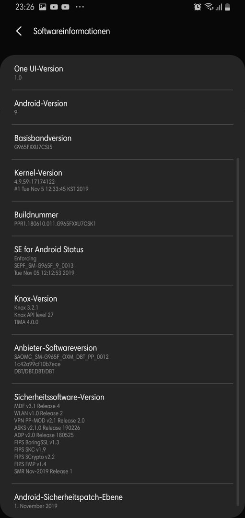The height and width of the screenshot is (518, 245).
Task: Tap the first YouTube notification icon
Action: coord(54,7)
